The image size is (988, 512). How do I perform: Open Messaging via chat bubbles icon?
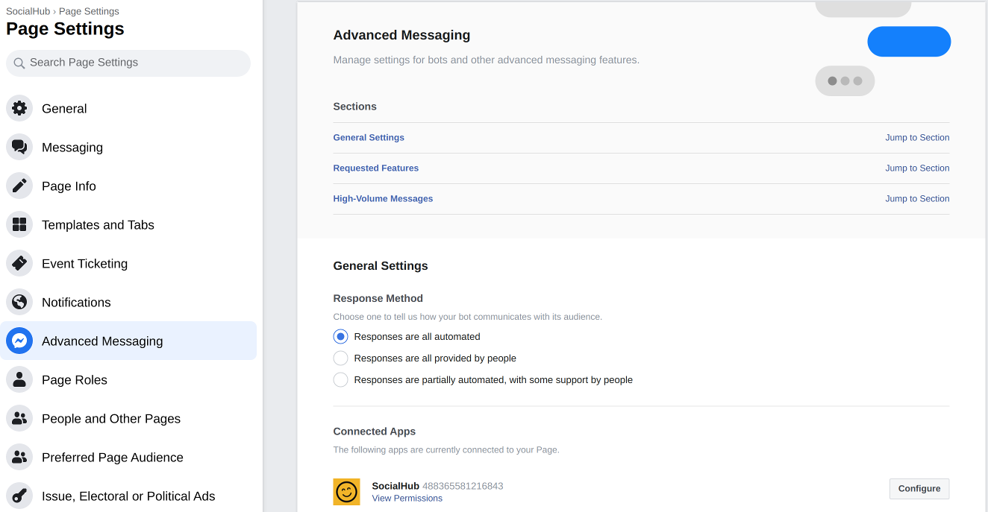tap(19, 147)
